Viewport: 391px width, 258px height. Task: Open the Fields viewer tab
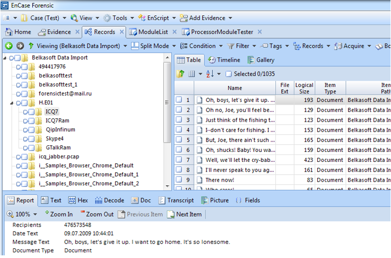(248, 200)
